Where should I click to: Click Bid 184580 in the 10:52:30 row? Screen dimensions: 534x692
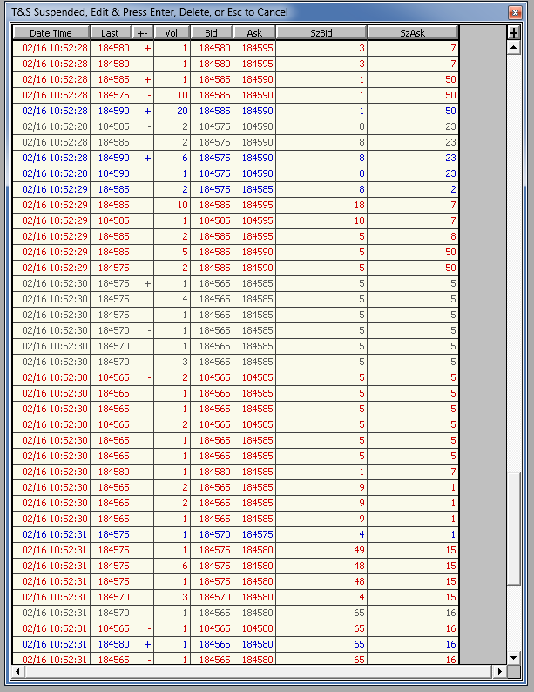tap(211, 472)
